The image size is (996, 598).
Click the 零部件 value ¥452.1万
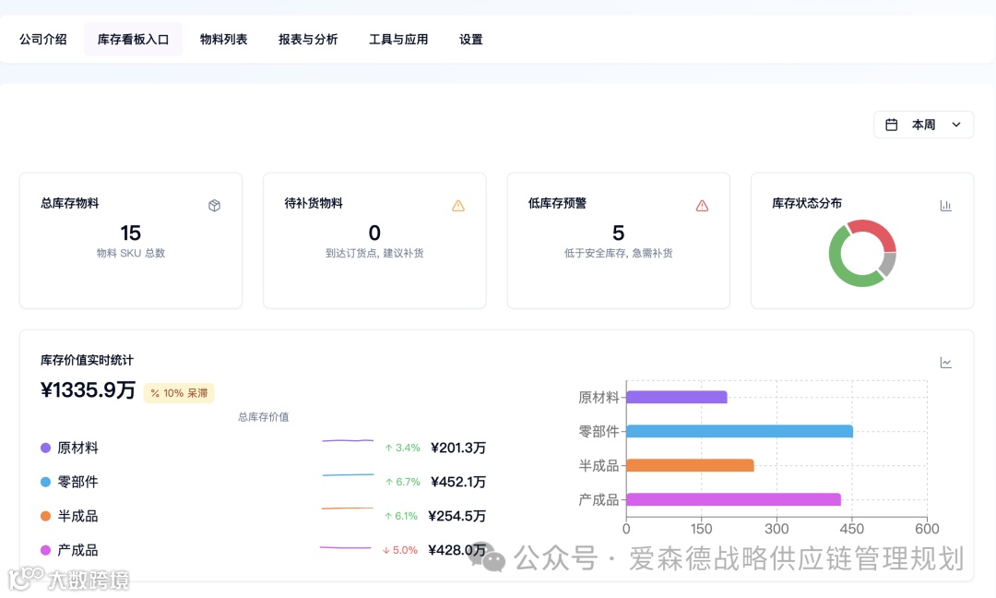tap(458, 482)
